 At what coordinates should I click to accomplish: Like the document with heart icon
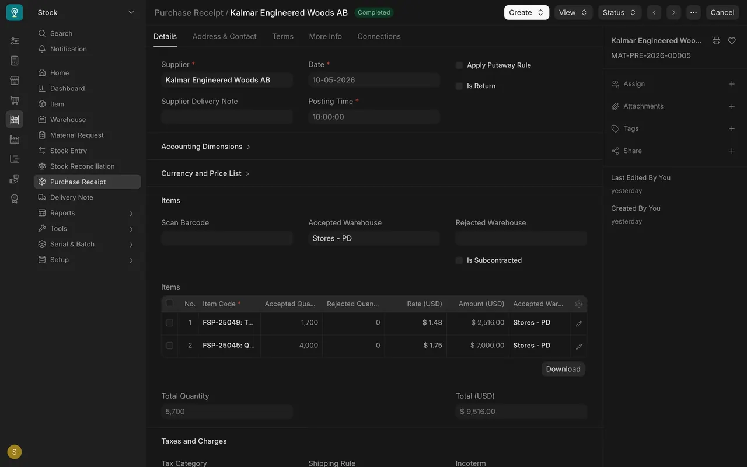click(x=732, y=41)
